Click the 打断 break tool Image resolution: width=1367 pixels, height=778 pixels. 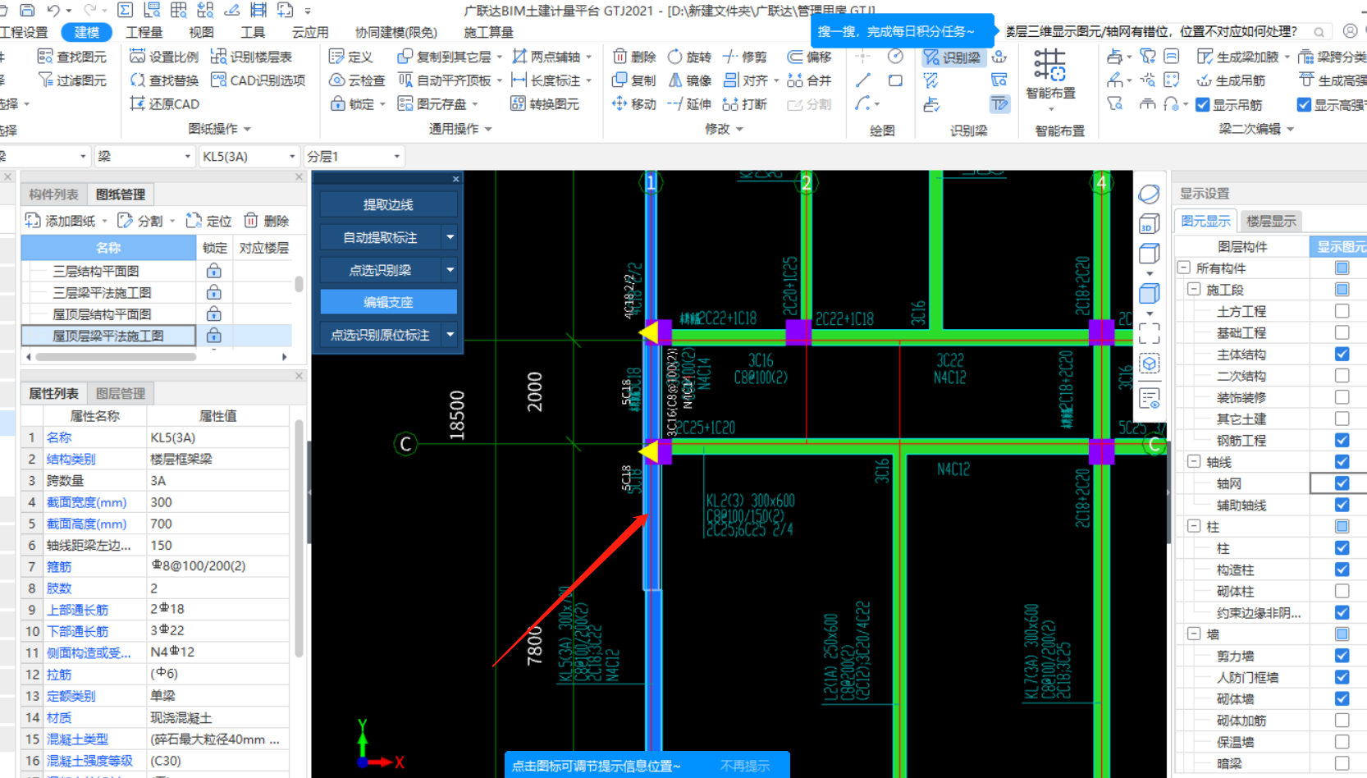pos(745,104)
